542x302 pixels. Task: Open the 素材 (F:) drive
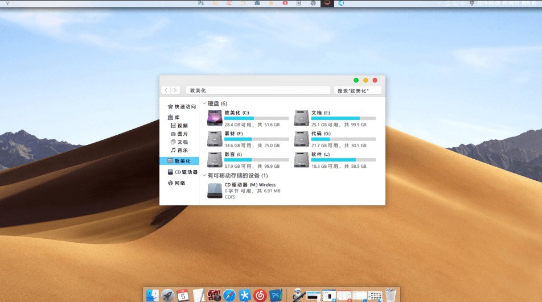coord(215,139)
